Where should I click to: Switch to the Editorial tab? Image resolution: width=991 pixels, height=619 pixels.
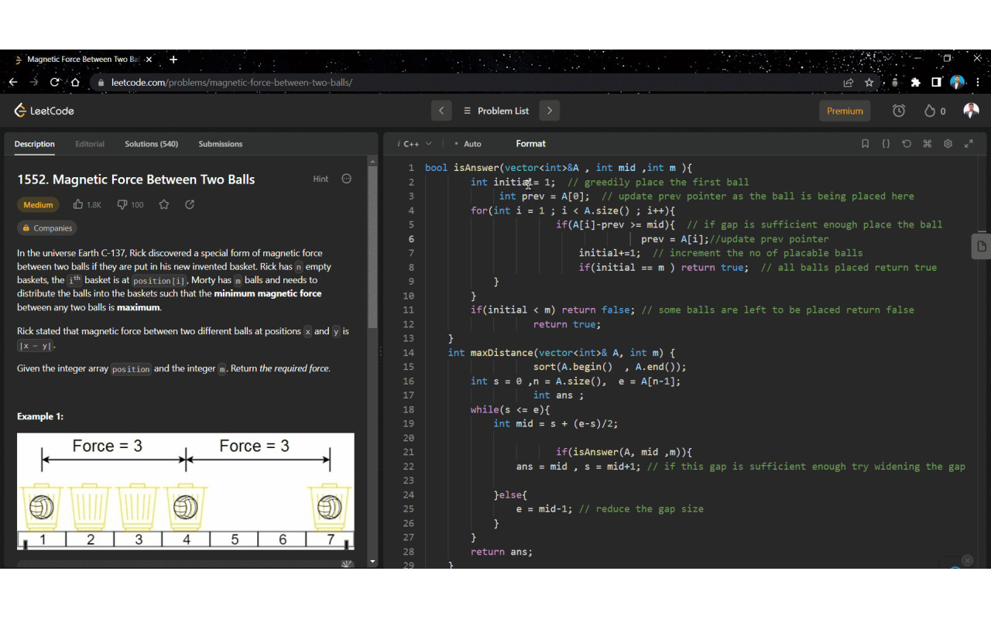(90, 144)
